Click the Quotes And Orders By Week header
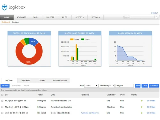Screen dimensions: 160x120 click(x=80, y=33)
